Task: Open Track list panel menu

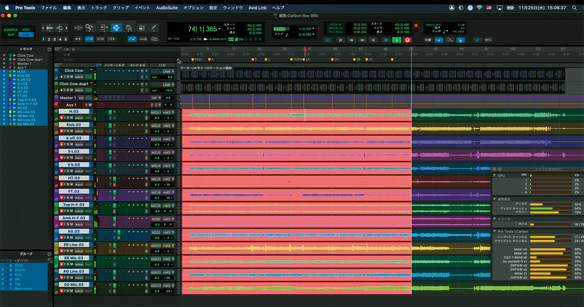Action: coord(49,49)
